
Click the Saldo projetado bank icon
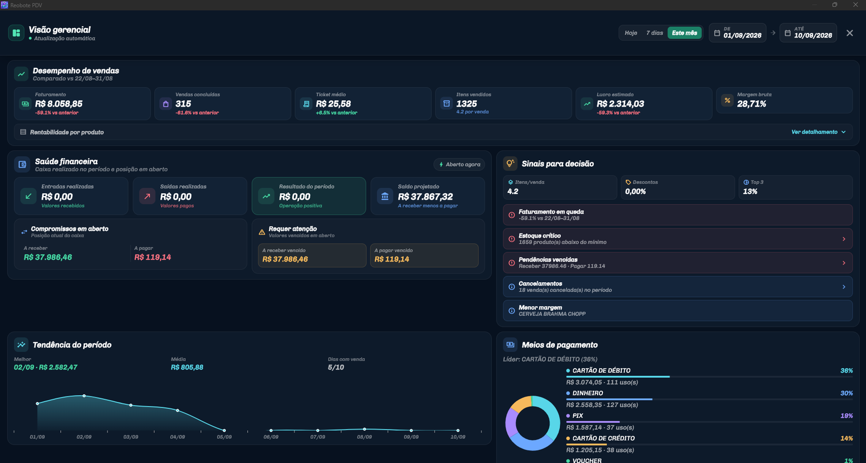(x=385, y=196)
